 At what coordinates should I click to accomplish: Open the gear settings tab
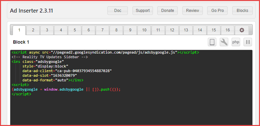click(x=242, y=30)
